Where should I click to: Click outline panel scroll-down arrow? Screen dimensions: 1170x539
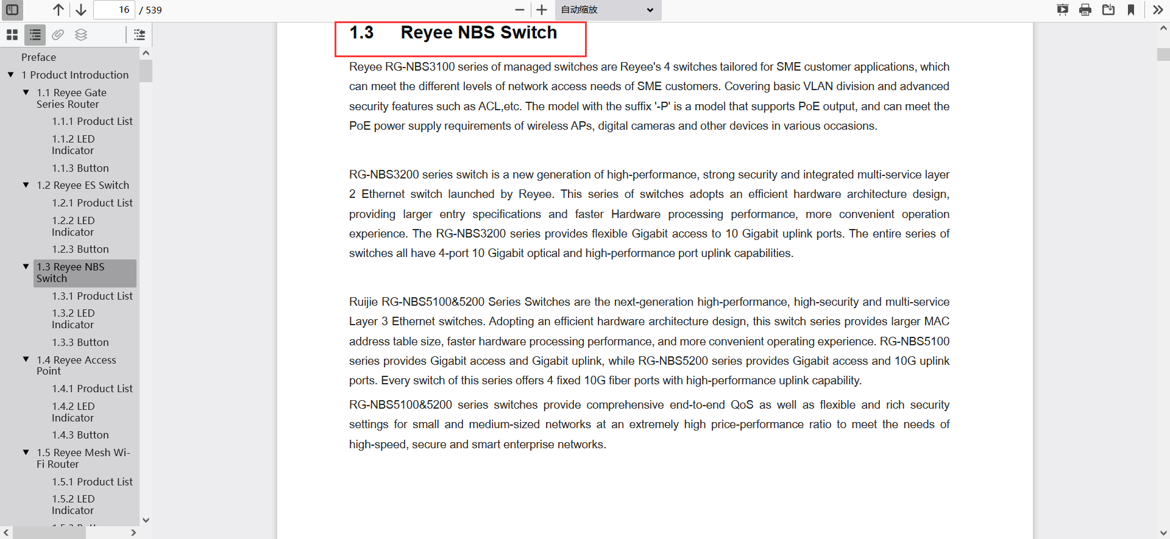pyautogui.click(x=146, y=520)
